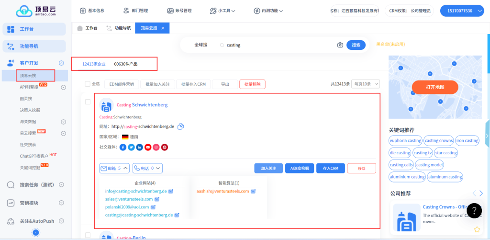
Task: Open the YouTube social media icon
Action: point(148,147)
